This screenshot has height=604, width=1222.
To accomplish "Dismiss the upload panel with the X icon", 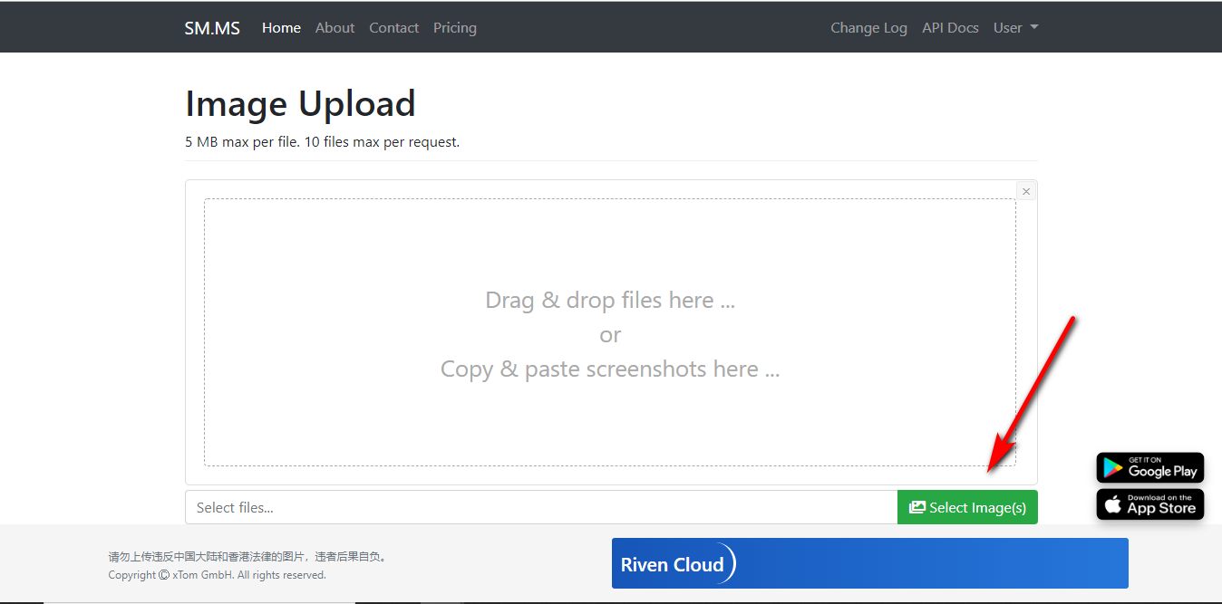I will (x=1025, y=191).
